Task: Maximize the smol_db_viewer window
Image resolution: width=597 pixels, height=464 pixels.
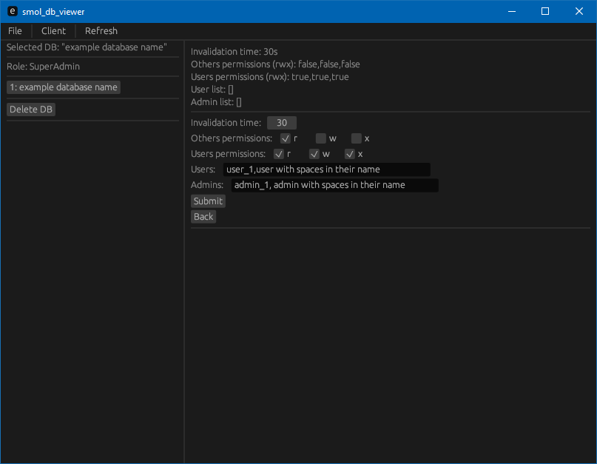Action: tap(545, 11)
